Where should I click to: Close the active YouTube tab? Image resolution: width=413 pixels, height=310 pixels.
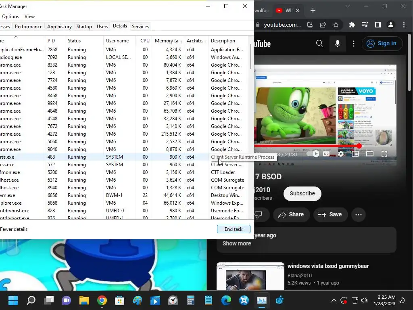[x=297, y=10]
